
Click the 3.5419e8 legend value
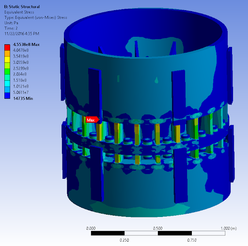click(21, 56)
